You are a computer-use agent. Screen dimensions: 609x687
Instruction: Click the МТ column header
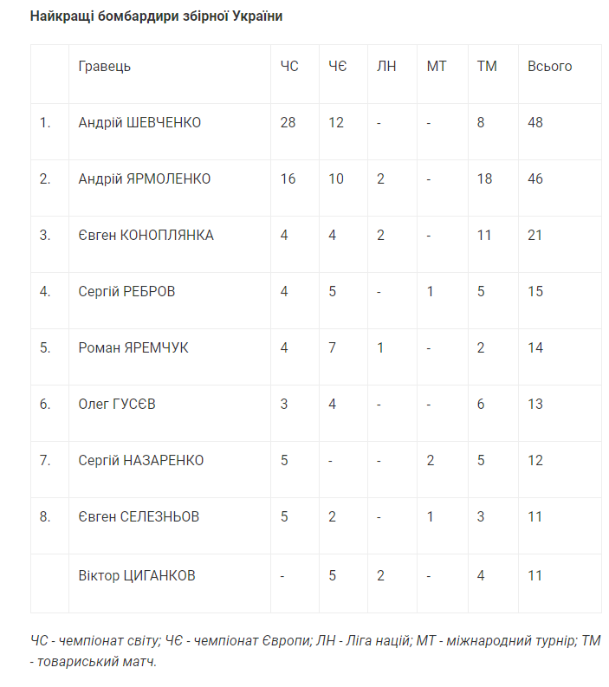[437, 67]
